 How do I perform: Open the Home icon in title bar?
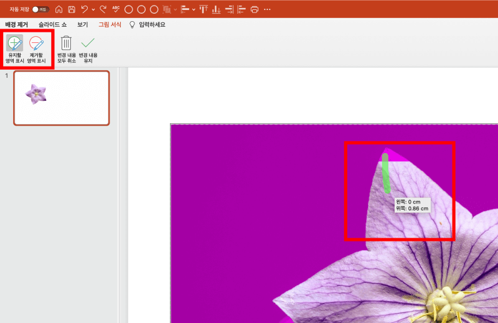pos(59,9)
